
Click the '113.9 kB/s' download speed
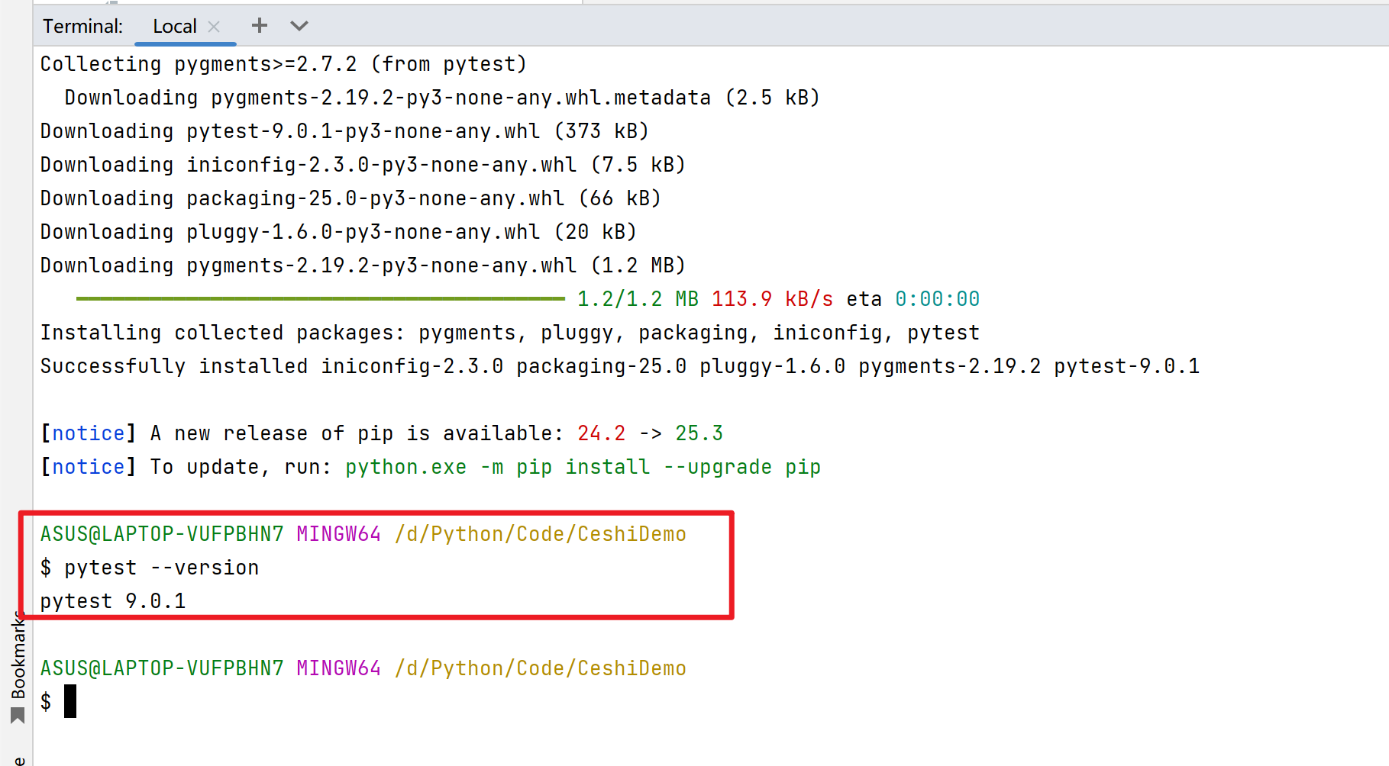click(772, 299)
